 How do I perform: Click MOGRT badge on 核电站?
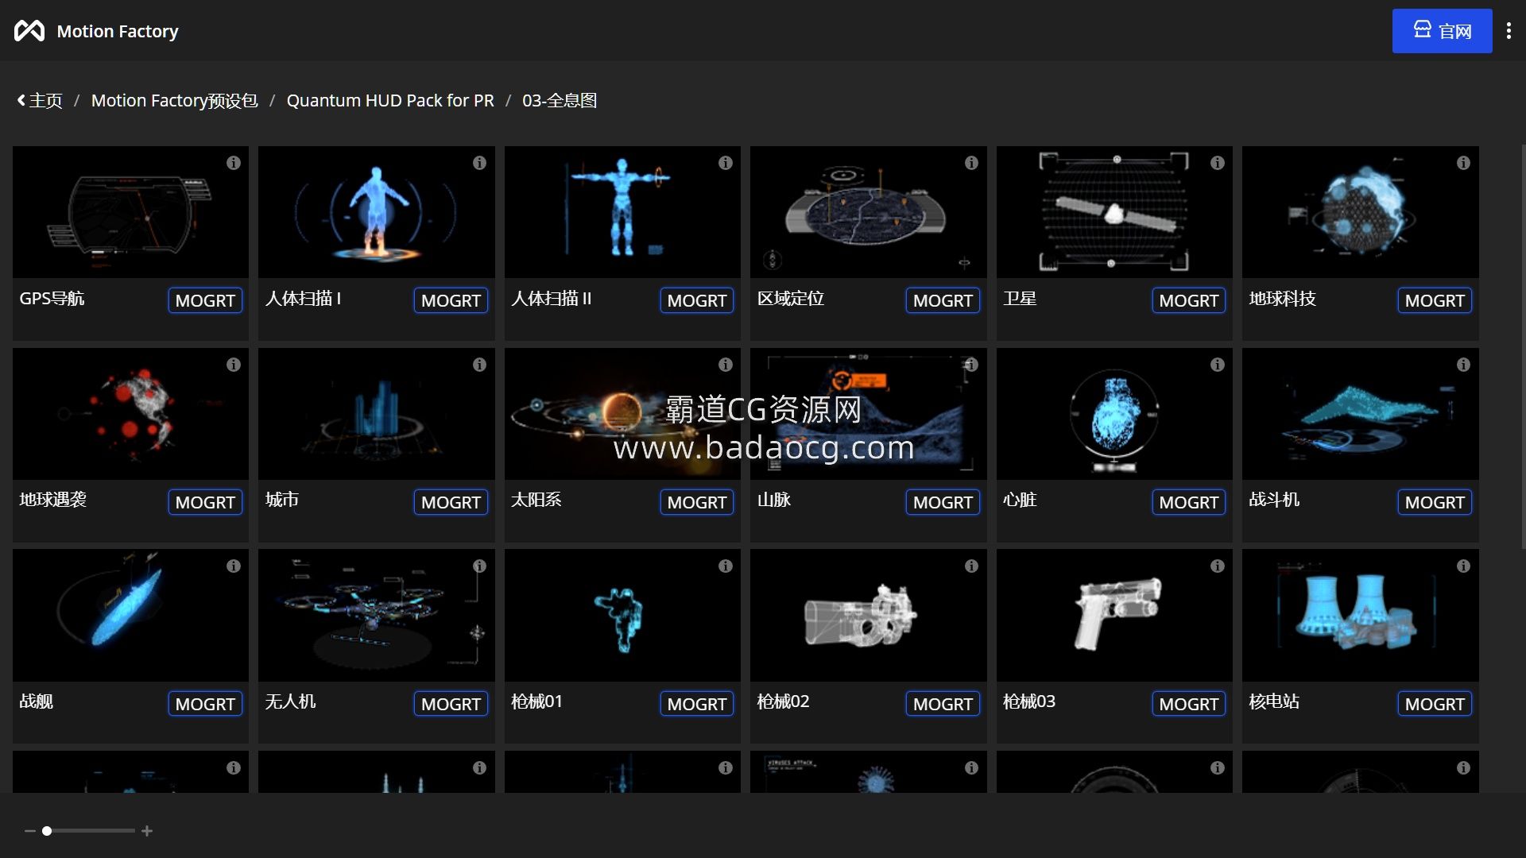tap(1435, 704)
